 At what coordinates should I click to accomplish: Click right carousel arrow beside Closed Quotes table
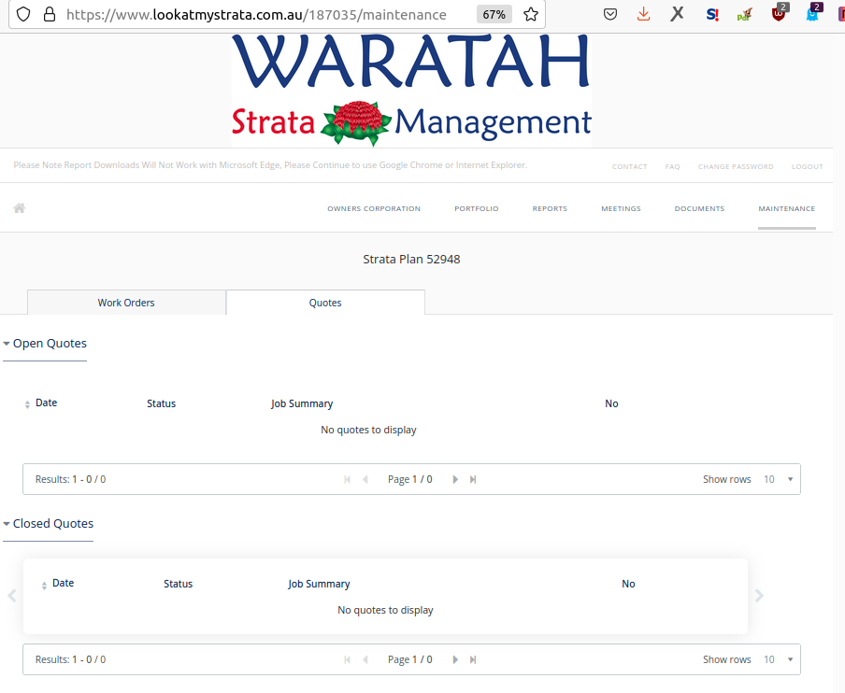(x=759, y=596)
